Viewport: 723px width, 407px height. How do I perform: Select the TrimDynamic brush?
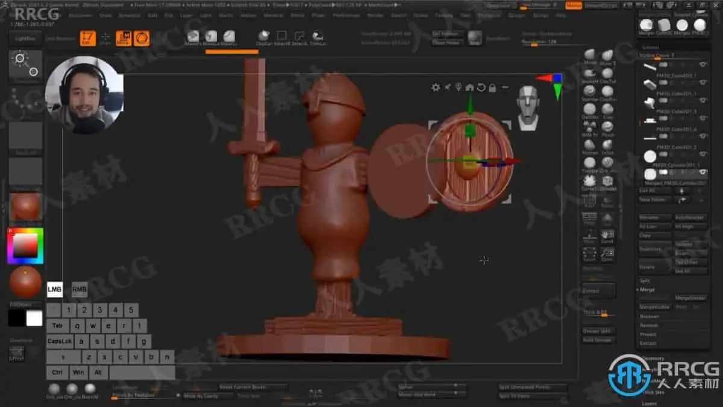tap(590, 163)
